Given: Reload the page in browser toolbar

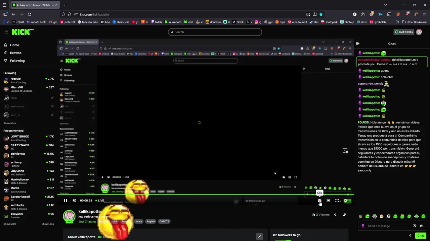Looking at the screenshot, I should coord(30,14).
